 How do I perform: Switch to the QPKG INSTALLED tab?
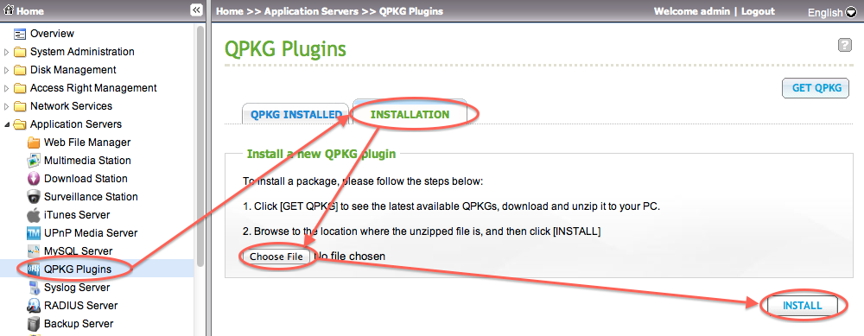coord(295,115)
